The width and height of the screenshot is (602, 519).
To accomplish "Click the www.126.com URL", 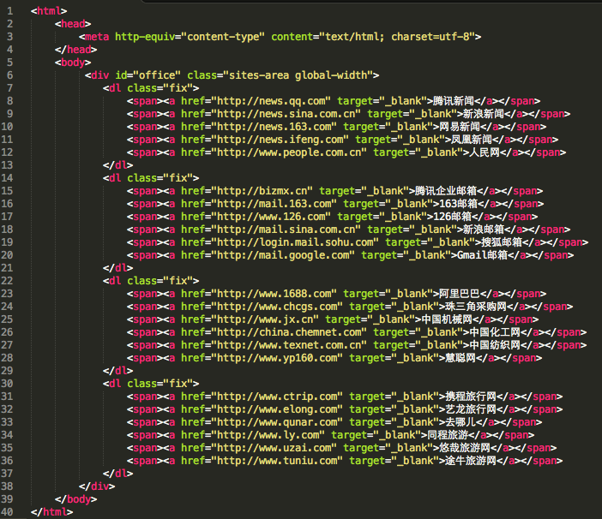I will click(271, 217).
